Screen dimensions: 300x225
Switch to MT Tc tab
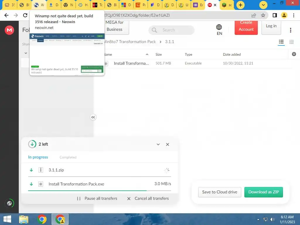point(98,5)
